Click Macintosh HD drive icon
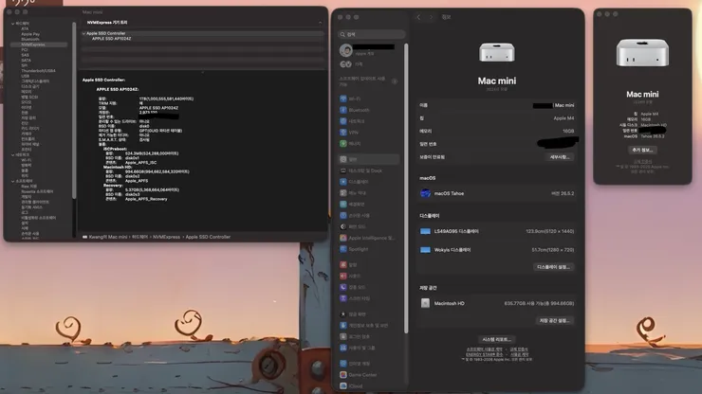The width and height of the screenshot is (702, 394). [425, 303]
